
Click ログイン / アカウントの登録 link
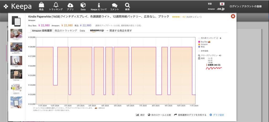[245, 6]
